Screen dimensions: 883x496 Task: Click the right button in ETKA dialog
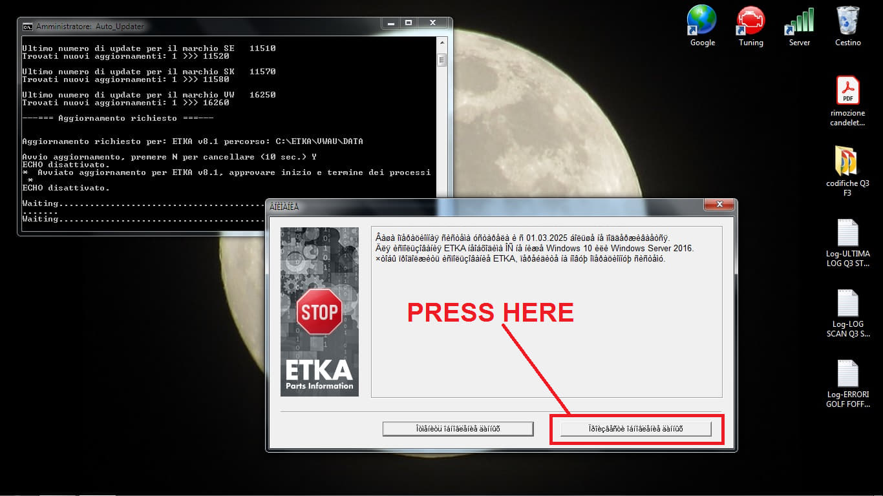pos(636,429)
